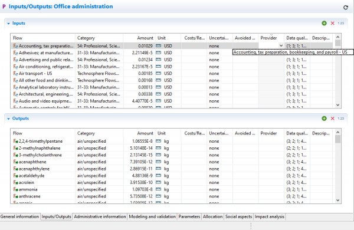This screenshot has width=354, height=230.
Task: Add a new input flow with green plus
Action: [x=324, y=23]
